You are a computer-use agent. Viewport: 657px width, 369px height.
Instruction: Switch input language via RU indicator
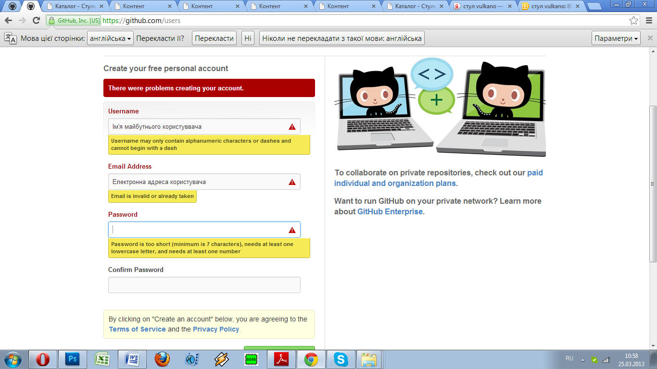(x=569, y=358)
